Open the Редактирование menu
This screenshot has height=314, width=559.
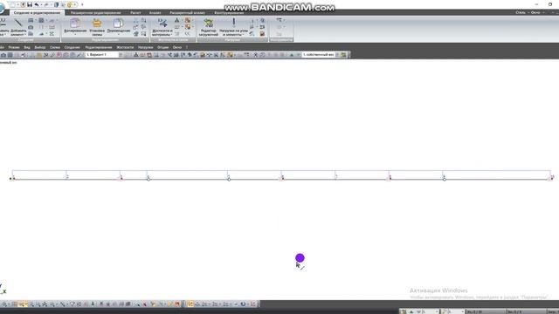tap(99, 47)
